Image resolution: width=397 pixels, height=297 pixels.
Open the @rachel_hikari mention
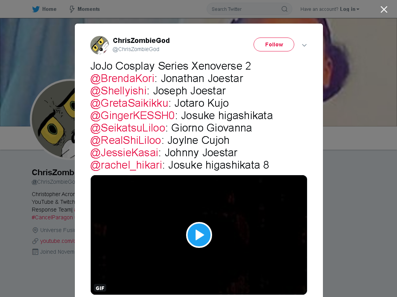tap(126, 165)
